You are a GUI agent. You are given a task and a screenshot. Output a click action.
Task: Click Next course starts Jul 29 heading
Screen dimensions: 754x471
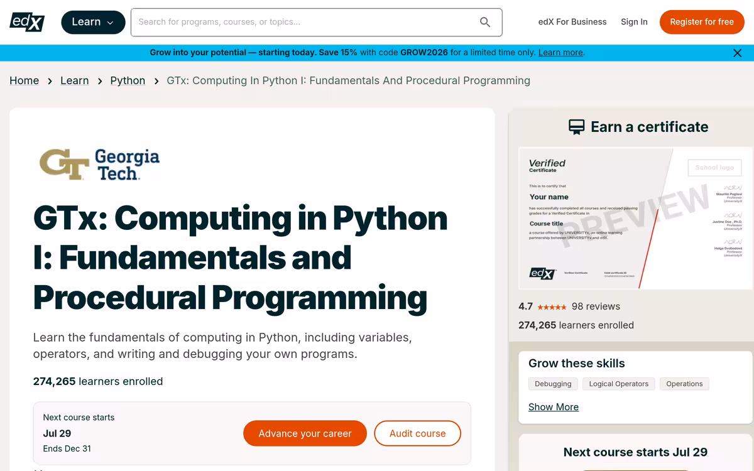[635, 452]
